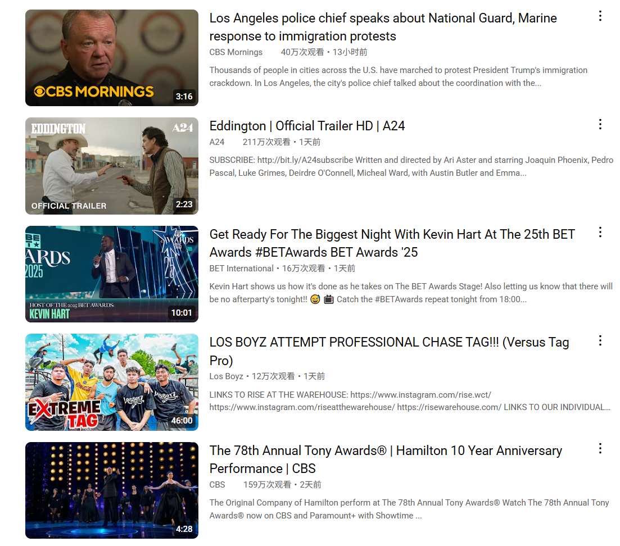The image size is (620, 546).
Task: Open more options for Eddington trailer video
Action: 600,125
